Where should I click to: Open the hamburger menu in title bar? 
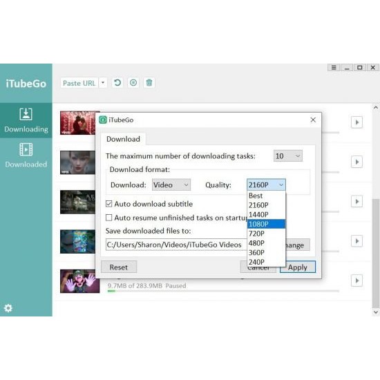(334, 68)
